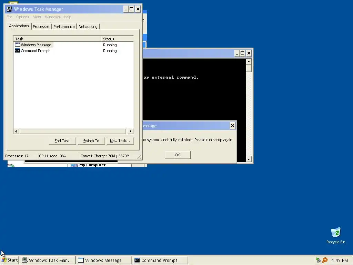Click the Windows Message task row icon
This screenshot has width=353, height=265.
[x=17, y=45]
